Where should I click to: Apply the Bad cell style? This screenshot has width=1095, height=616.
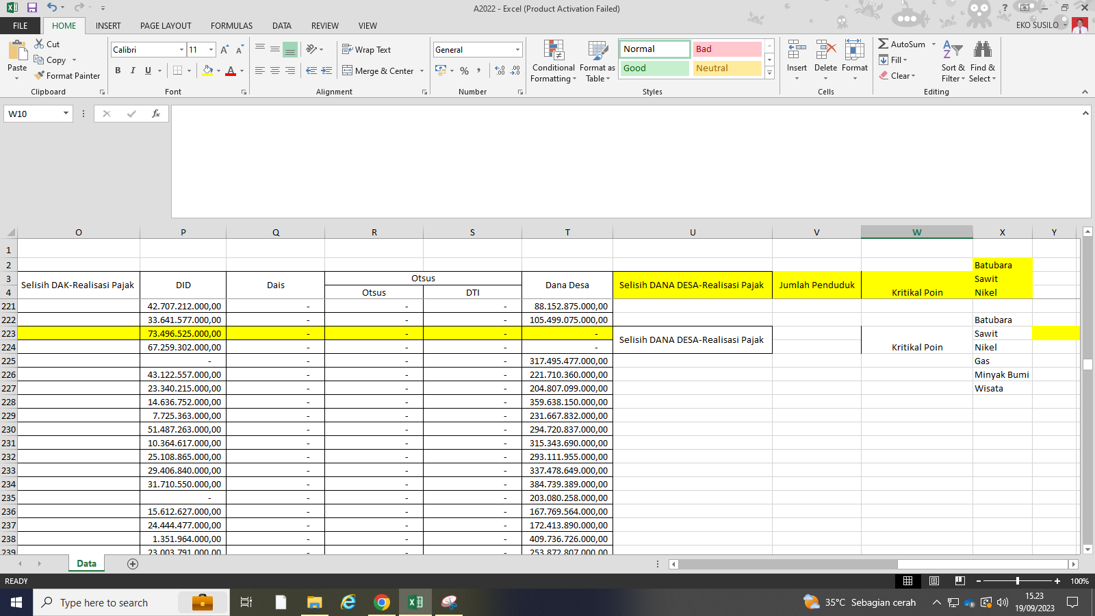coord(727,49)
